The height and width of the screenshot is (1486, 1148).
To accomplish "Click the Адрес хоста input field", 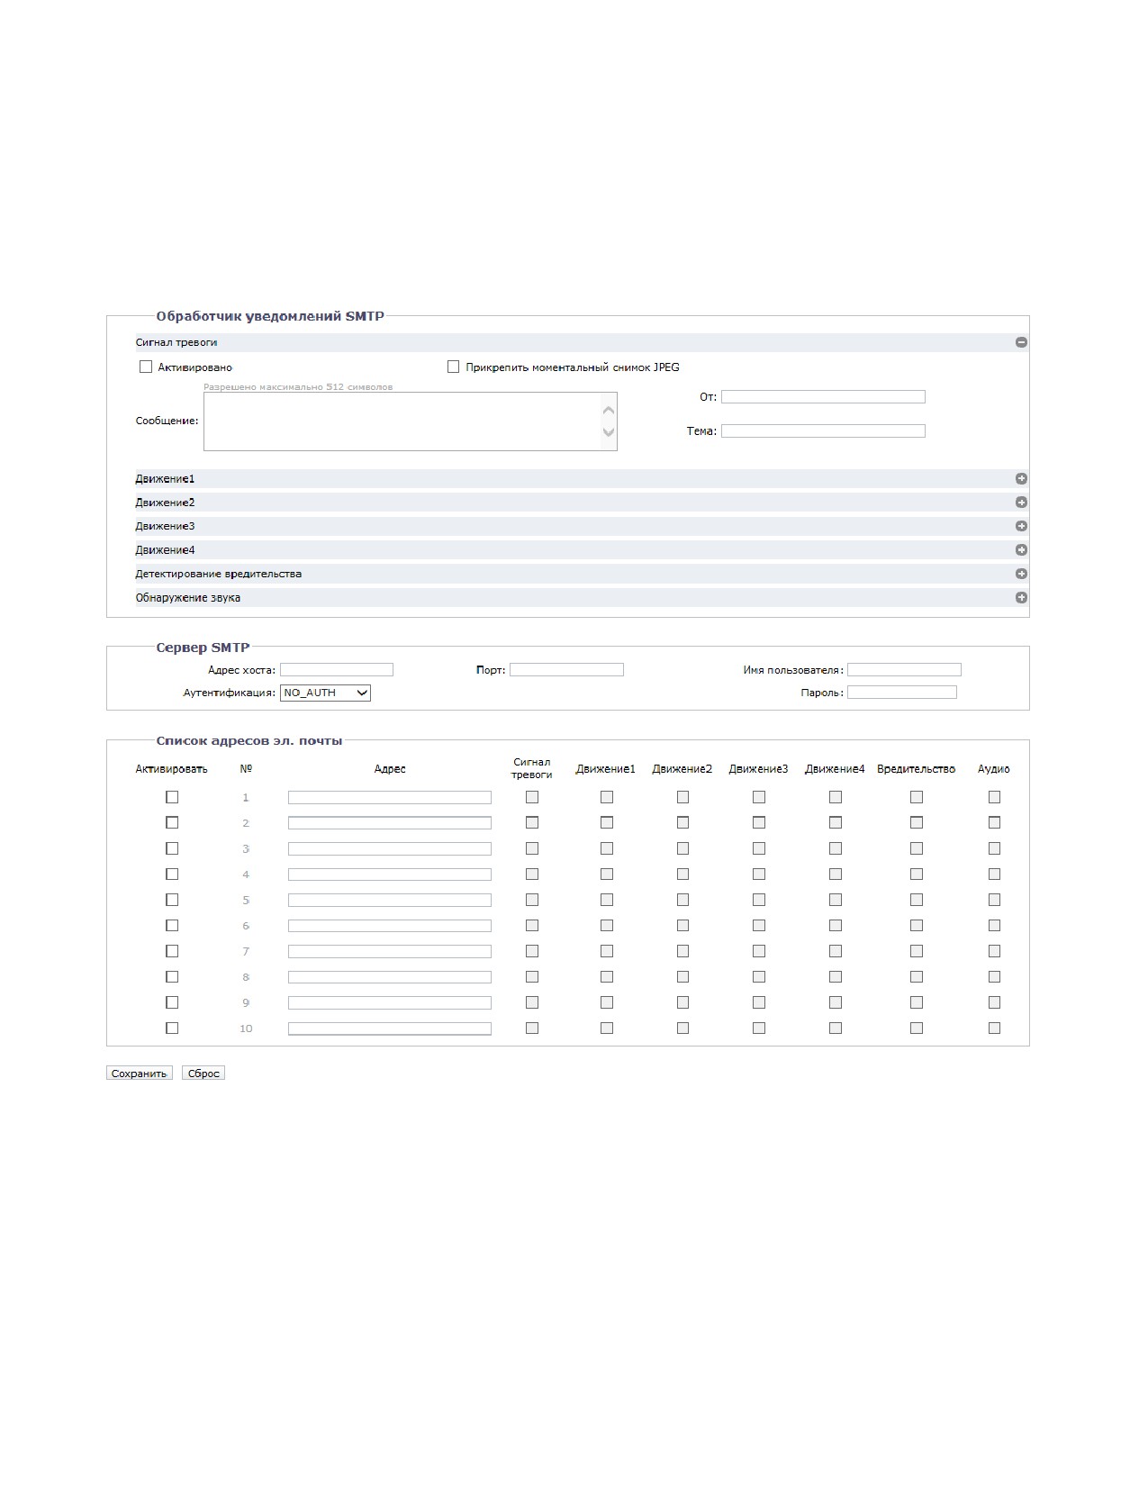I will pos(337,669).
